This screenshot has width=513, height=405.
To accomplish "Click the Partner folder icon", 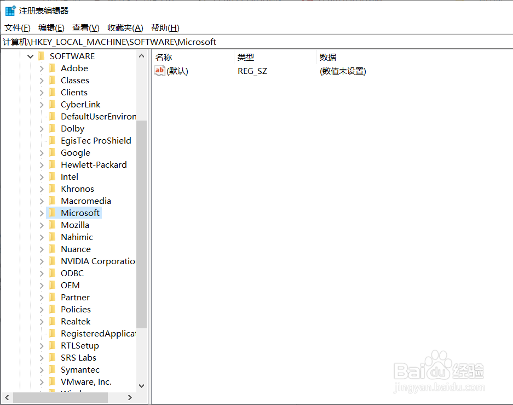I will (x=52, y=297).
